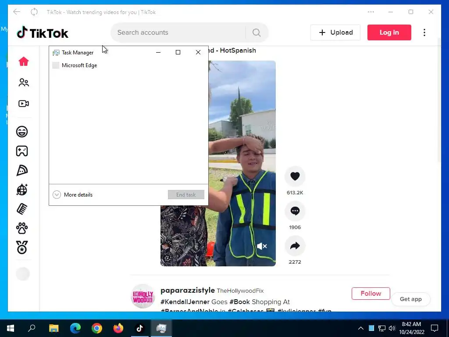This screenshot has height=337, width=449.
Task: Switch to Task Manager on the taskbar
Action: [161, 328]
